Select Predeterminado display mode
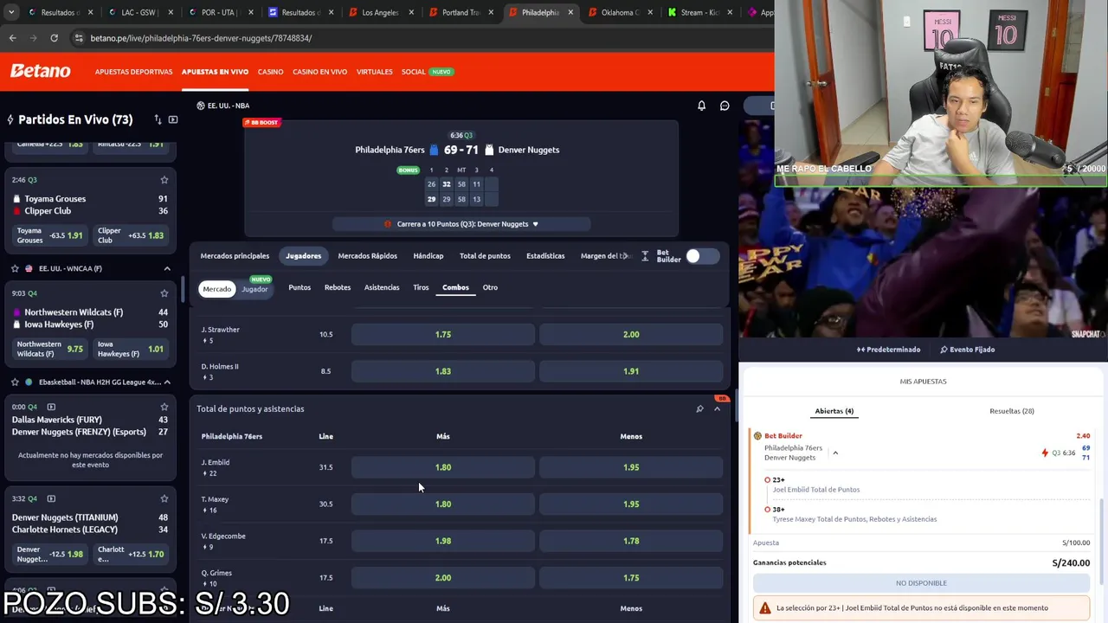The width and height of the screenshot is (1108, 623). point(888,350)
